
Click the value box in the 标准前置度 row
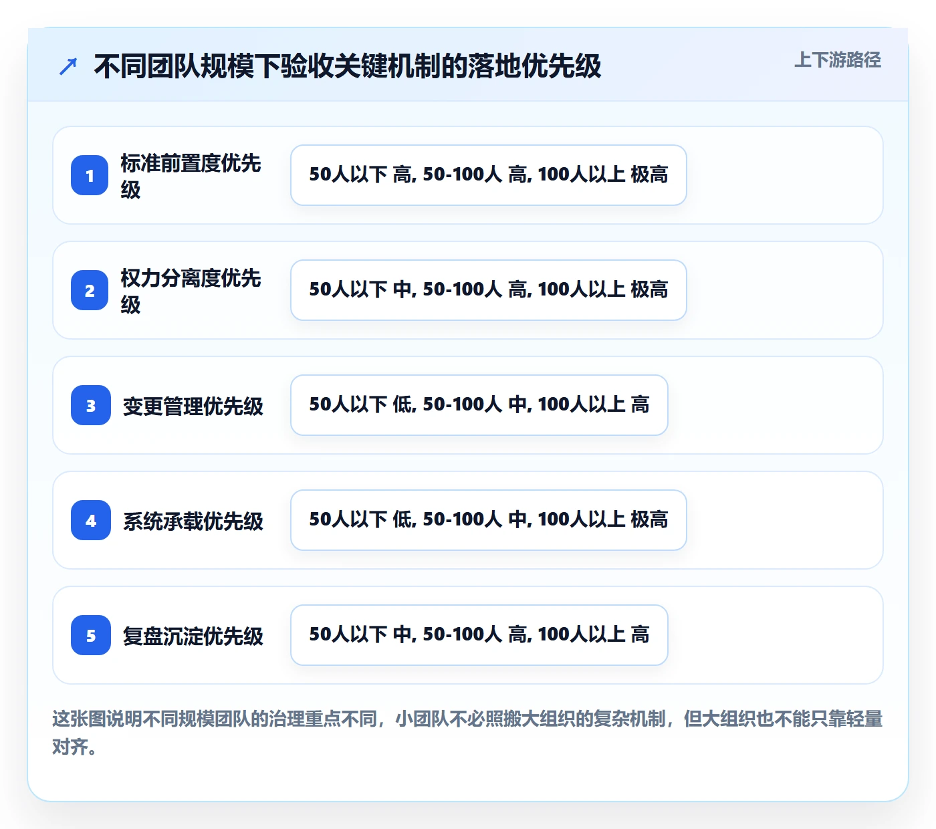pos(489,175)
